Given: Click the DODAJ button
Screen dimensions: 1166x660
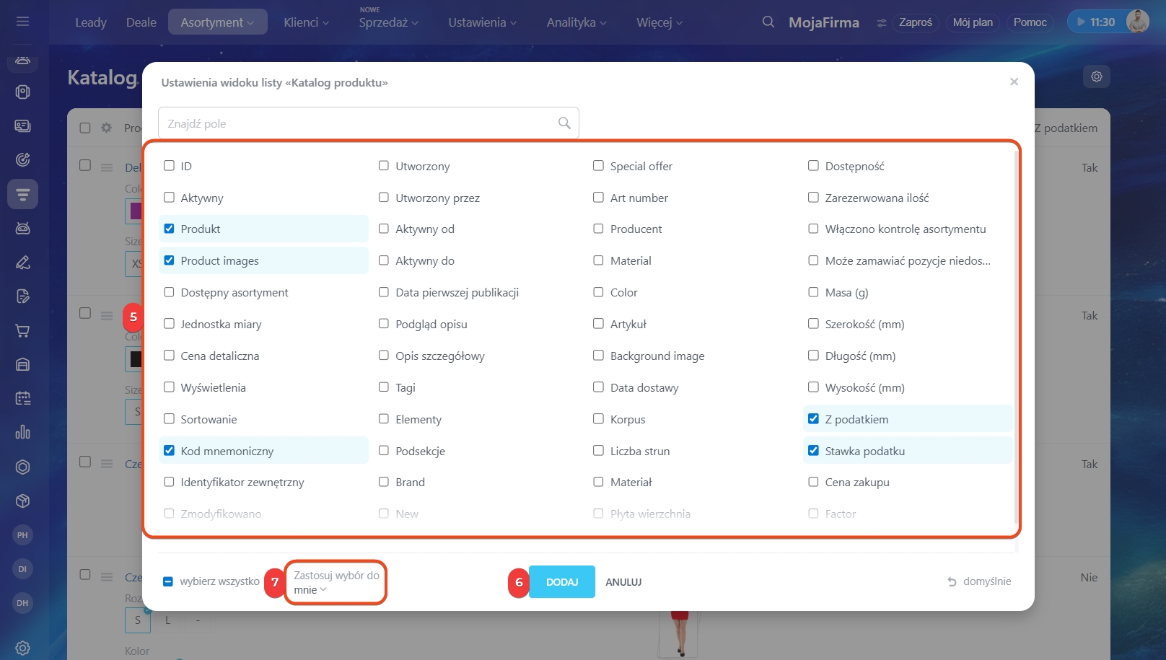Looking at the screenshot, I should click(562, 582).
